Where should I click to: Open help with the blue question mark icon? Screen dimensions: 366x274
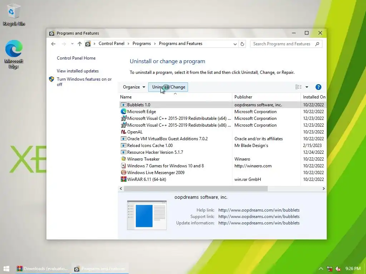click(318, 87)
